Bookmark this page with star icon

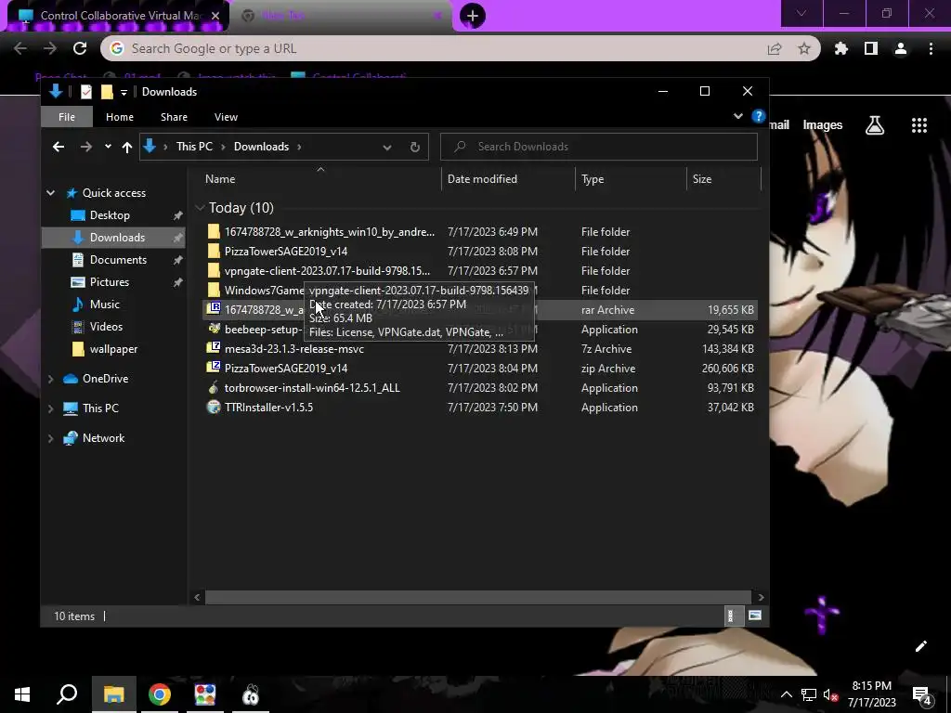804,48
